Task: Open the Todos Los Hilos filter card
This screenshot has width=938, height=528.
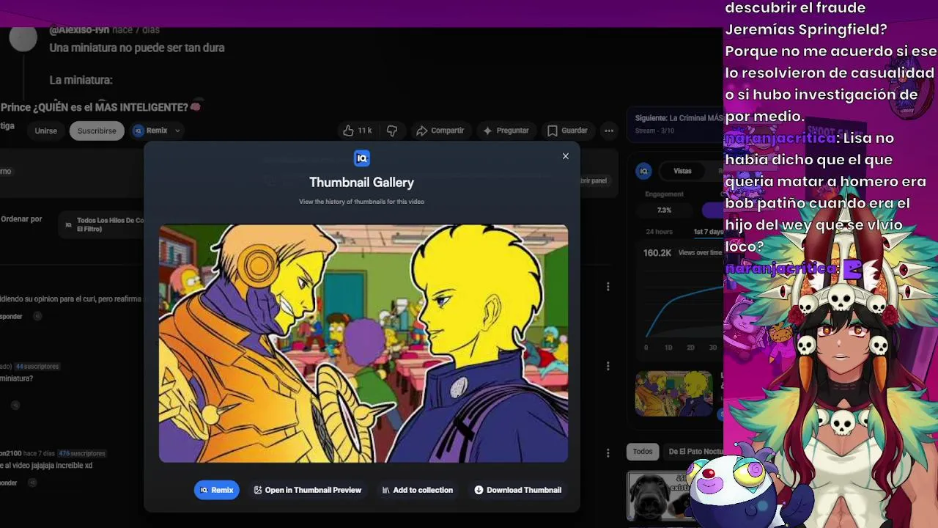Action: (x=103, y=224)
